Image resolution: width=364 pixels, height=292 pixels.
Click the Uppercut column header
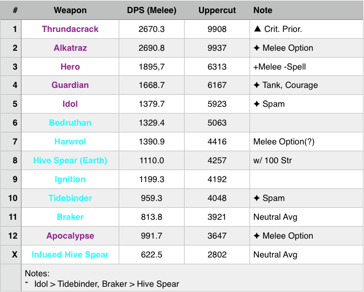[x=217, y=10]
